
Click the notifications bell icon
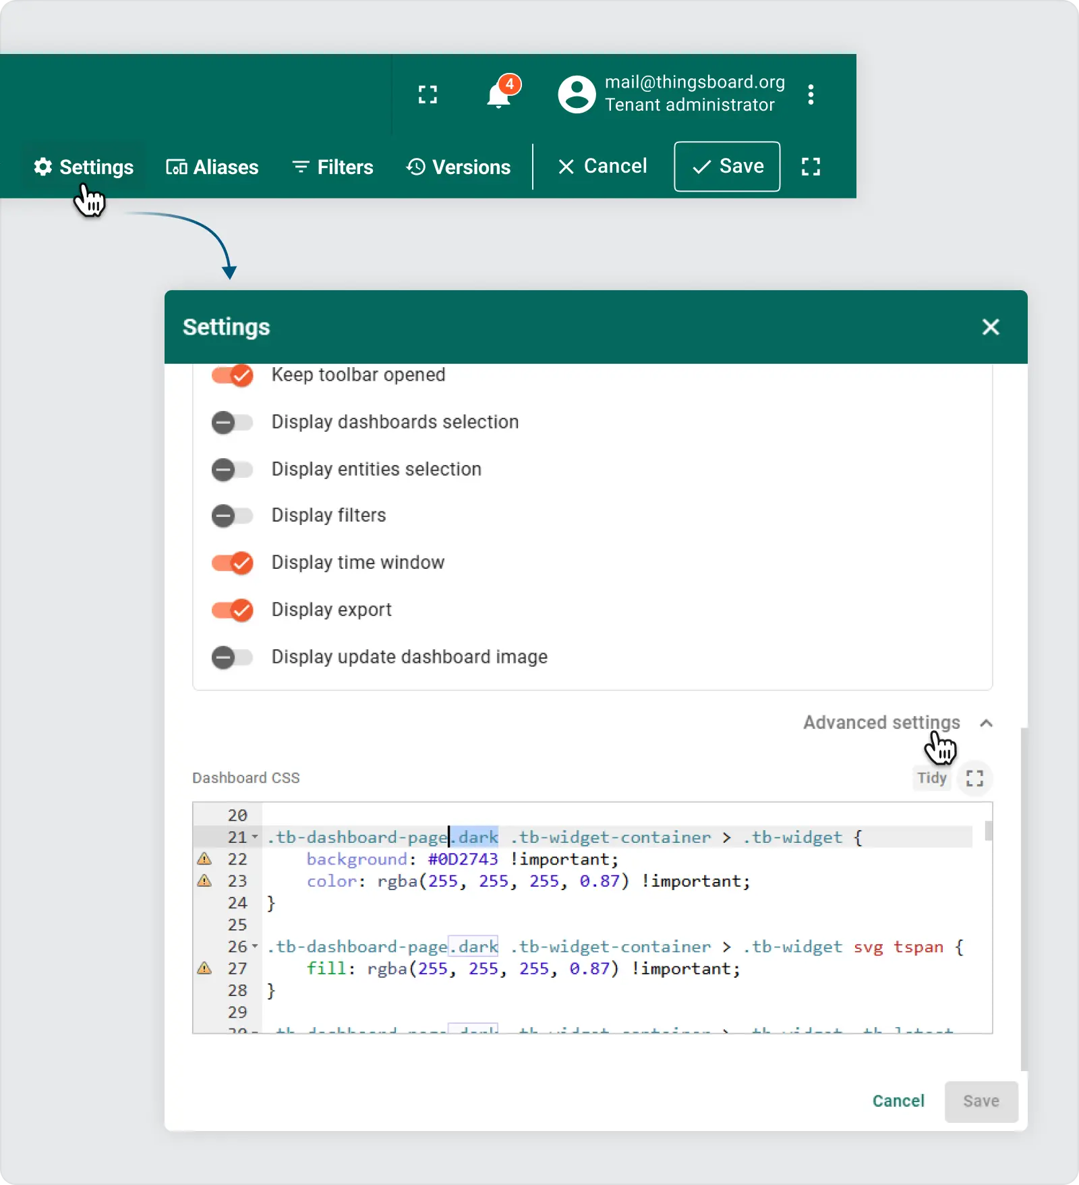point(499,95)
